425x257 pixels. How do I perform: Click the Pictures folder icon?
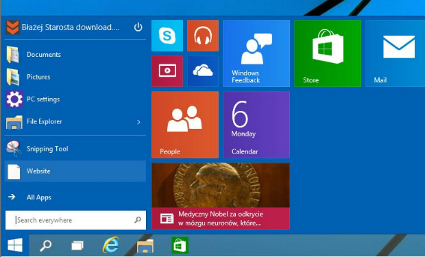point(13,77)
